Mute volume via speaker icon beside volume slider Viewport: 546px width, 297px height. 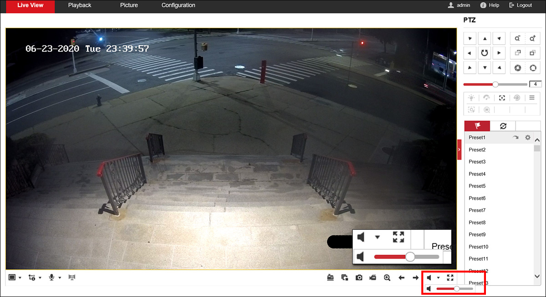click(429, 289)
